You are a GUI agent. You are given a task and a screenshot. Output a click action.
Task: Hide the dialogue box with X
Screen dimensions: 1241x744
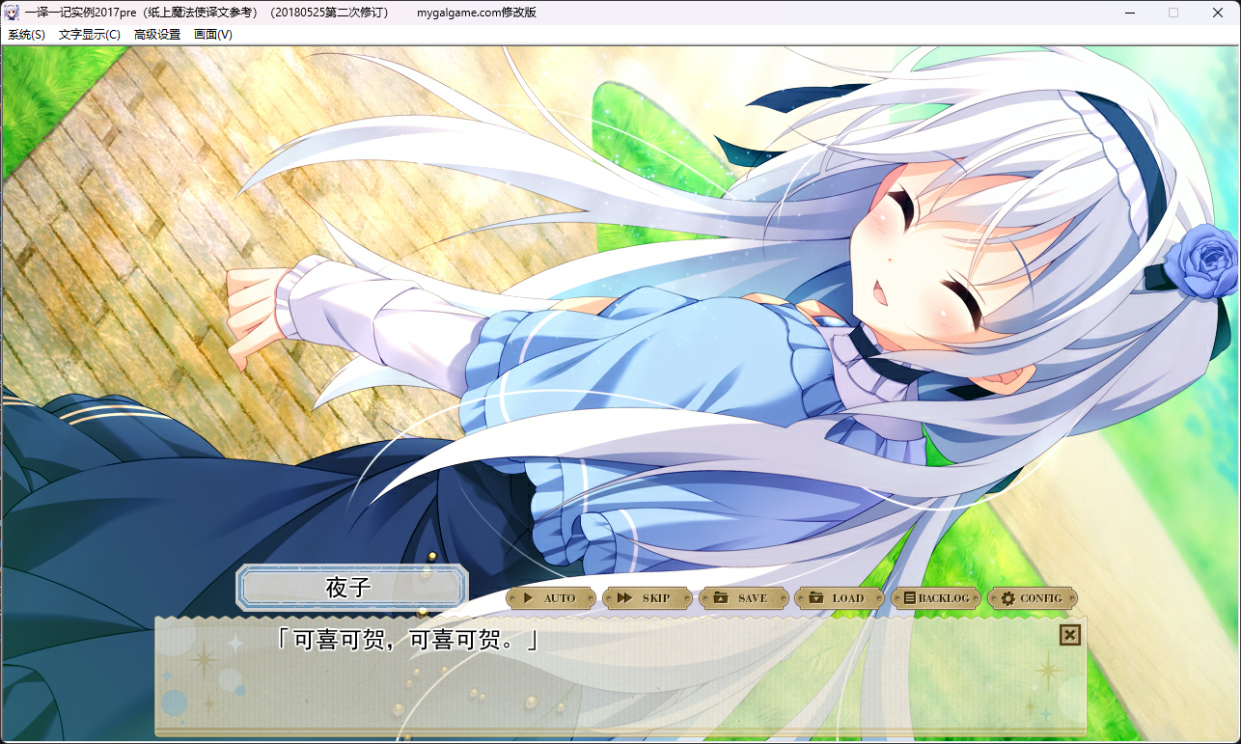click(x=1069, y=634)
